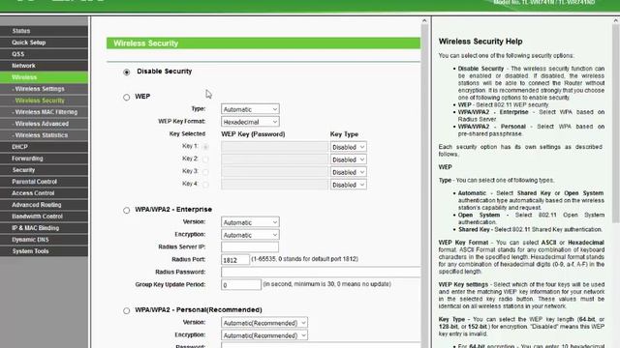Open the Network menu

tap(44, 66)
